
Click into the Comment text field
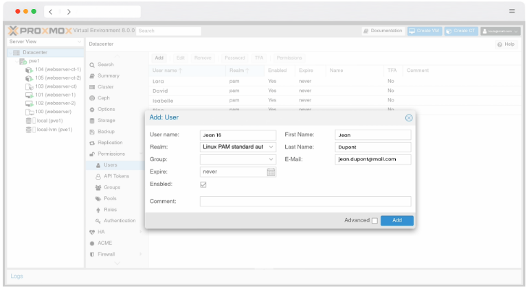(x=305, y=202)
